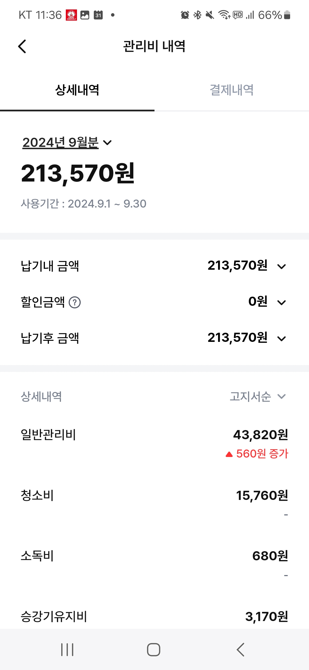Expand the 할인금액 row chevron

(282, 302)
